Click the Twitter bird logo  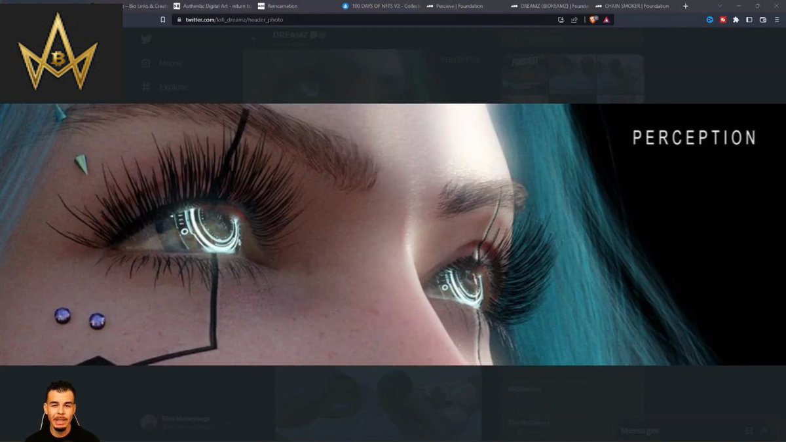coord(146,39)
